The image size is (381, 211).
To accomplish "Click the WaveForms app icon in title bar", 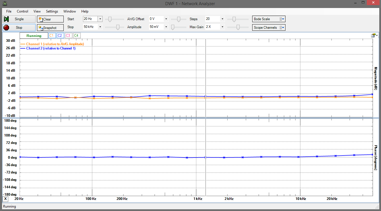I will [x=5, y=4].
